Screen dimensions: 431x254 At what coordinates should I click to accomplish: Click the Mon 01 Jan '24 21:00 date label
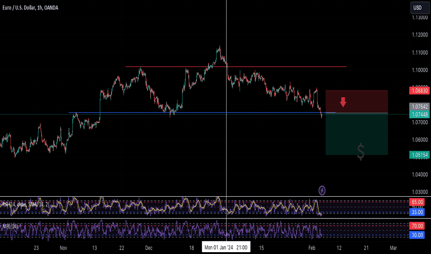(x=226, y=247)
